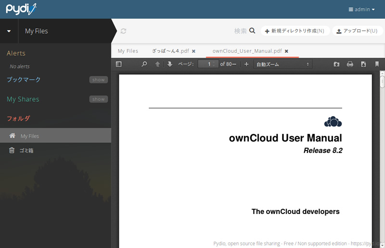Click the page number field

(208, 64)
